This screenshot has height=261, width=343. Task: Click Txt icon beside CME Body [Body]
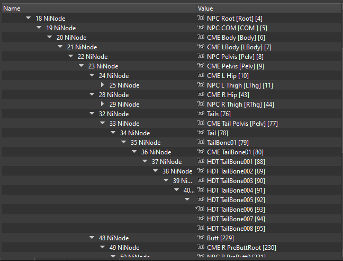(201, 37)
